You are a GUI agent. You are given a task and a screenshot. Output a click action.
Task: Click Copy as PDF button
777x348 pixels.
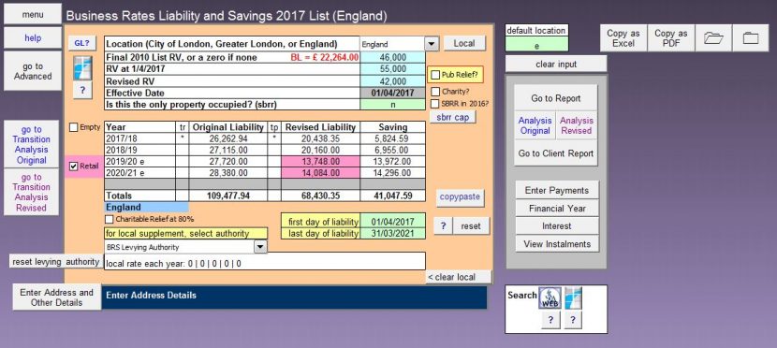click(x=671, y=38)
